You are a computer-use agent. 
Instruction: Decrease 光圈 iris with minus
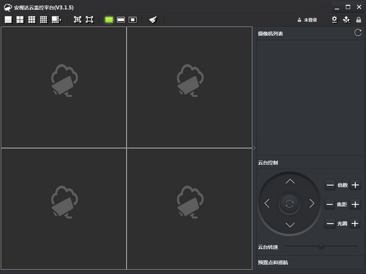(330, 223)
